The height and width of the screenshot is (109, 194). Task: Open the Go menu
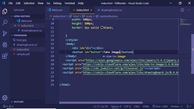click(48, 3)
